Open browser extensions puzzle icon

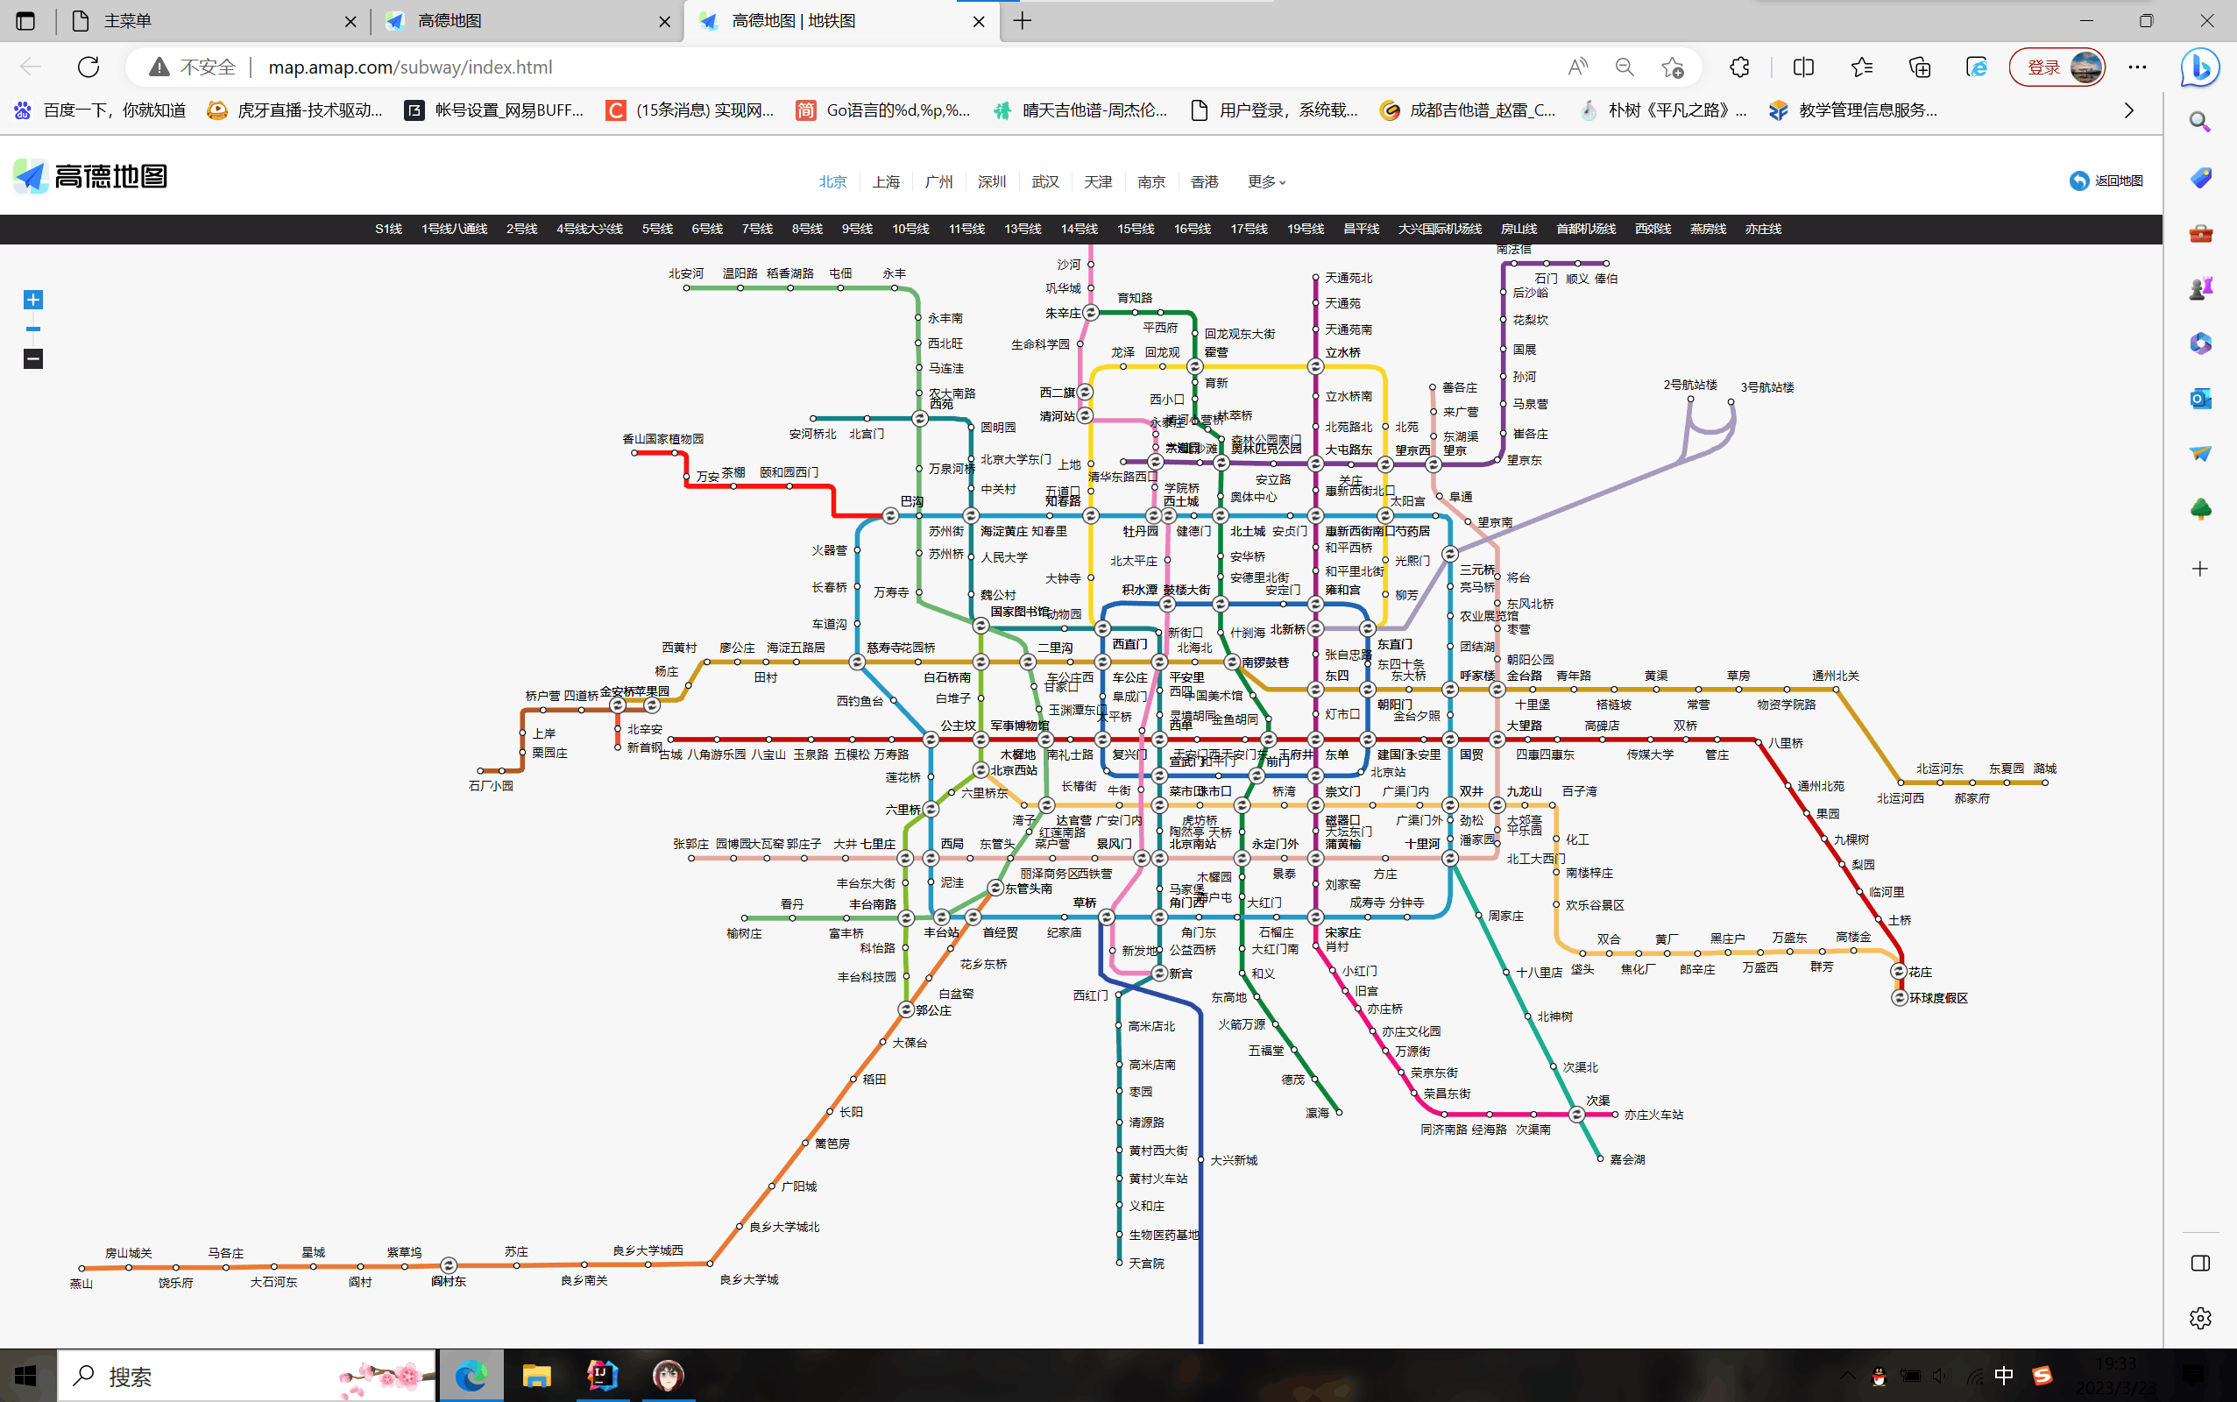(1739, 67)
